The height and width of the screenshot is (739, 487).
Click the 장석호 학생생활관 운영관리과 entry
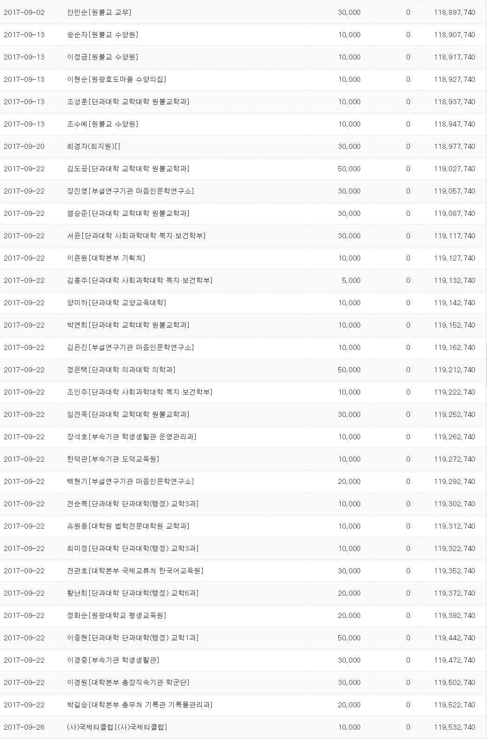coord(132,437)
